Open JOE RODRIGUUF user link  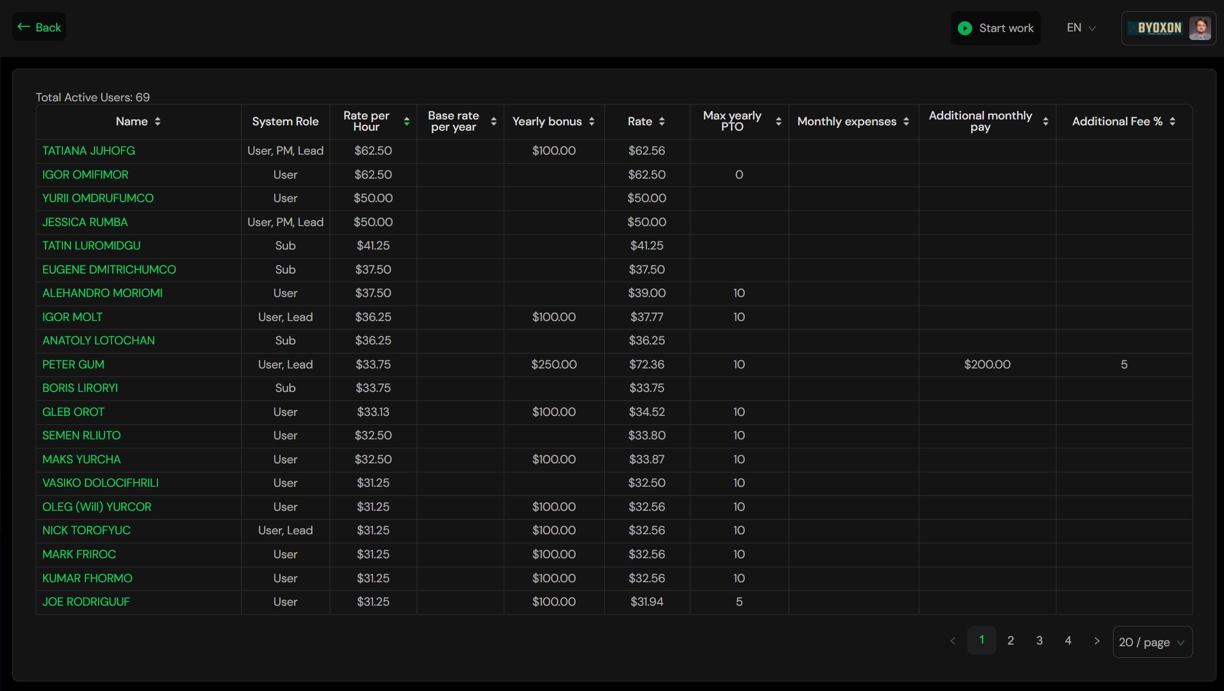pyautogui.click(x=86, y=602)
